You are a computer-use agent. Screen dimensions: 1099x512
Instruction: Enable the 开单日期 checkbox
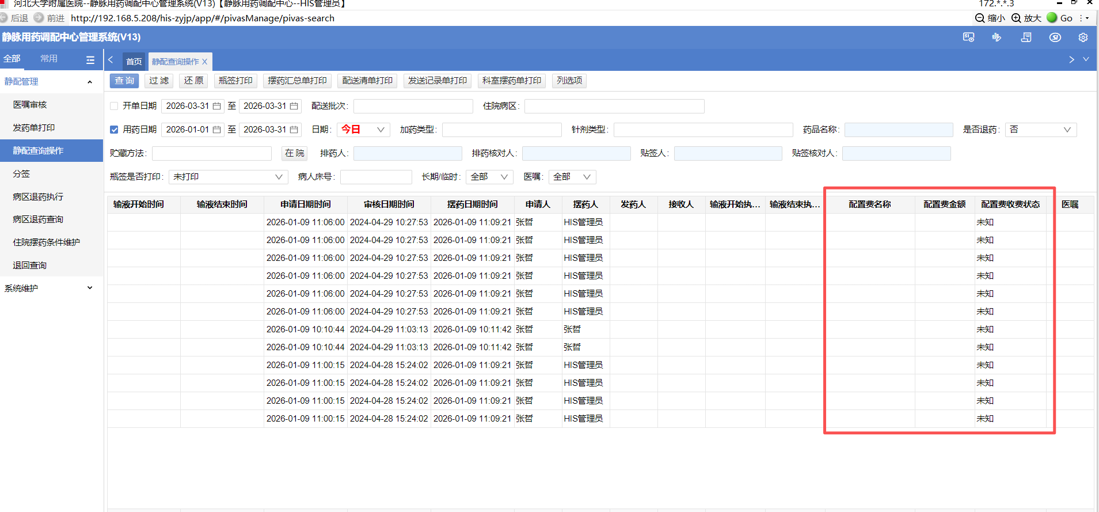coord(114,106)
